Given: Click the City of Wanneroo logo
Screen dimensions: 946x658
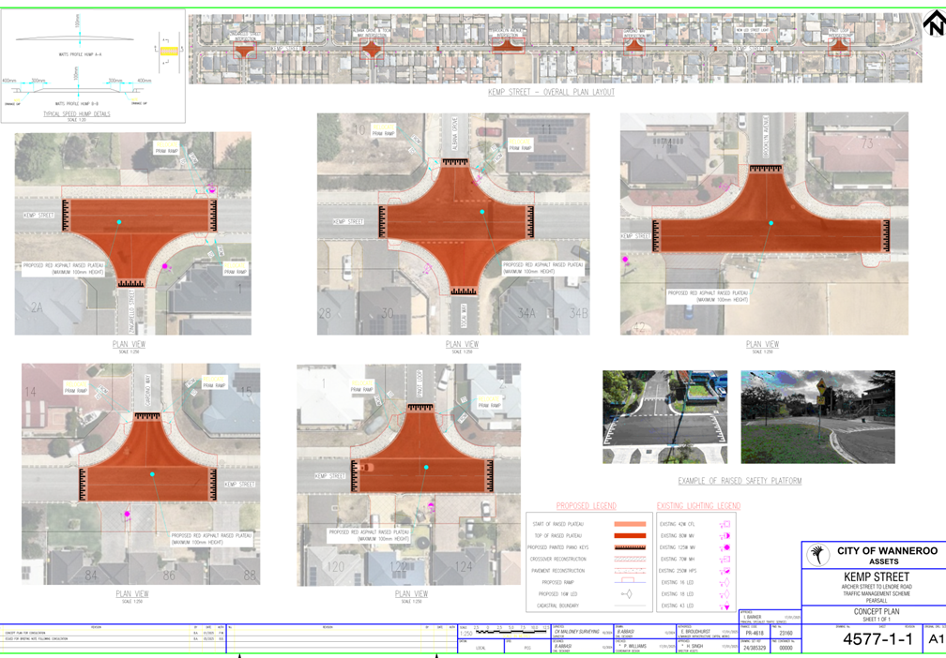Looking at the screenshot, I should tap(818, 554).
